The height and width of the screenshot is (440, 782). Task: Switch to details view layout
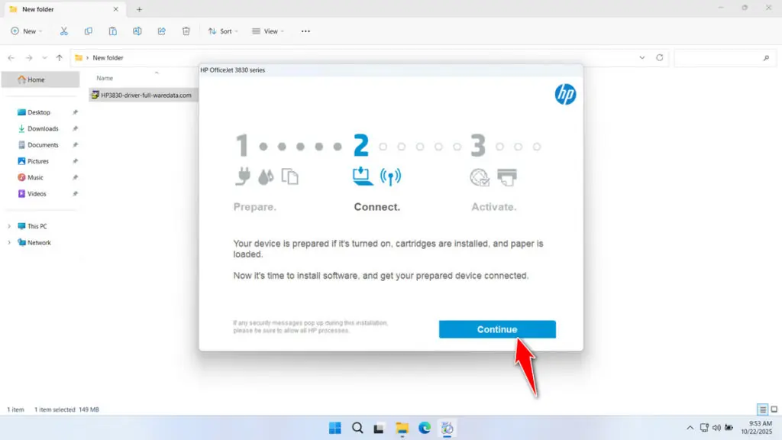pos(762,409)
